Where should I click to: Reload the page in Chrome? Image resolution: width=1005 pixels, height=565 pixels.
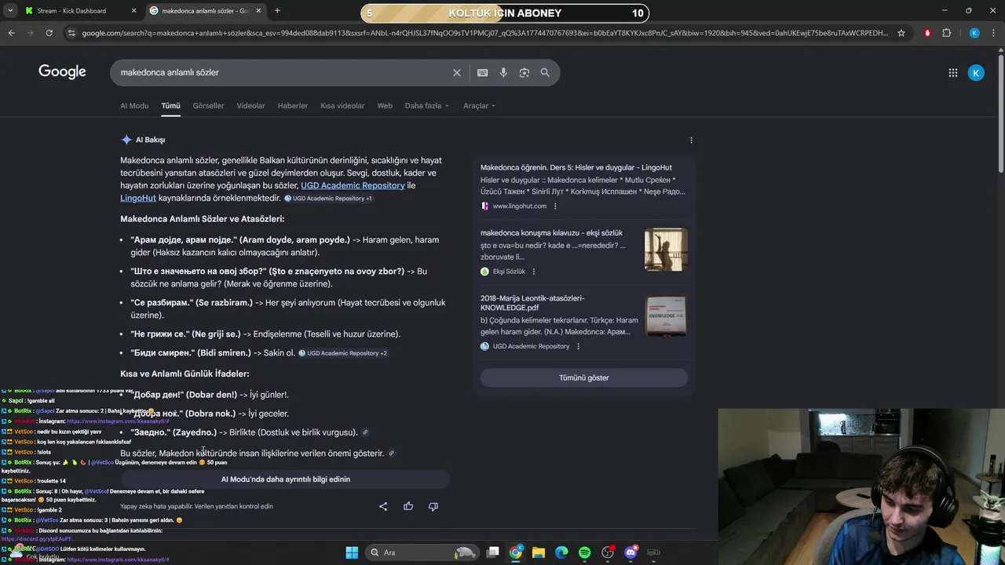49,33
